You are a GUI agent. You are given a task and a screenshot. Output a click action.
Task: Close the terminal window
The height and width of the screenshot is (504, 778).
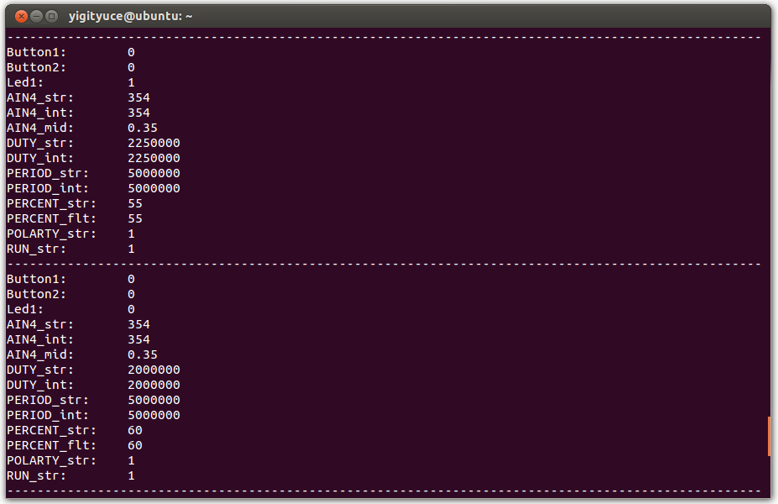(x=22, y=16)
